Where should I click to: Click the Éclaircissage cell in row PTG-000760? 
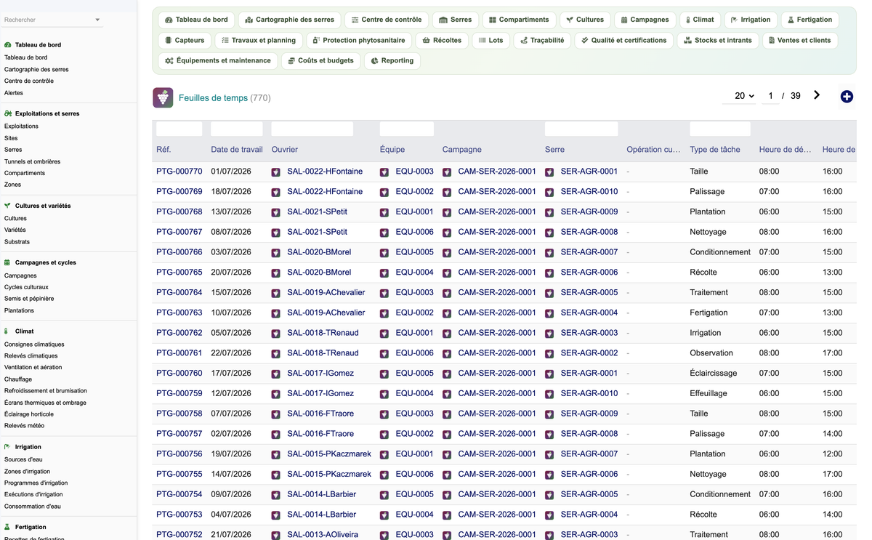pos(713,374)
